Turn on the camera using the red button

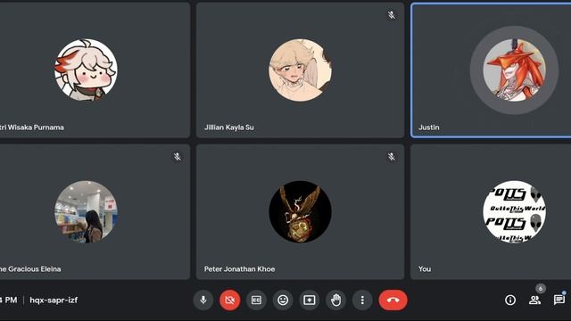[230, 300]
